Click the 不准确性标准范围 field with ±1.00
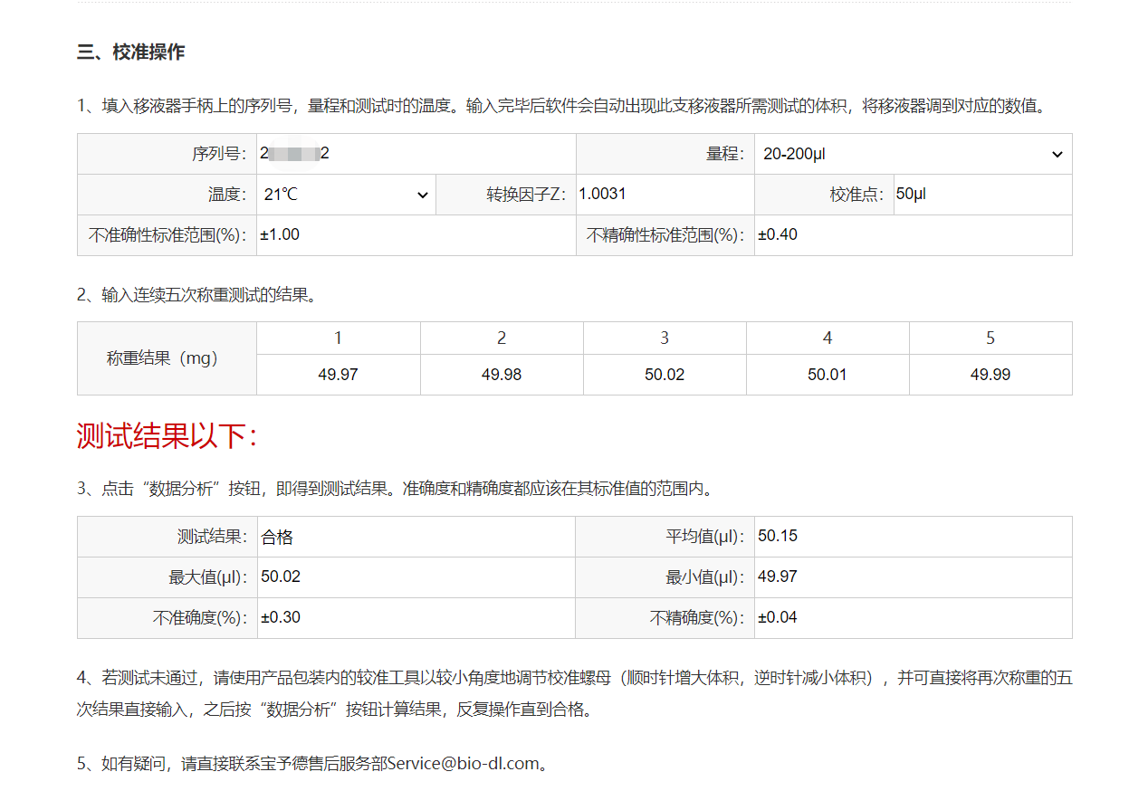The width and height of the screenshot is (1129, 810). 415,235
